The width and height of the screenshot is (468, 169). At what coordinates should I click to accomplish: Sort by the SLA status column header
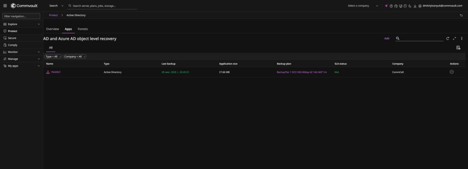click(x=340, y=64)
